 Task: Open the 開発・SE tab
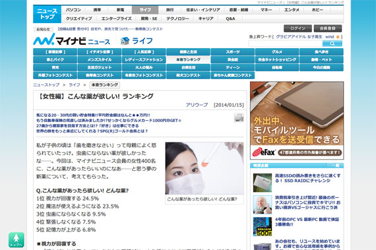pos(149,18)
